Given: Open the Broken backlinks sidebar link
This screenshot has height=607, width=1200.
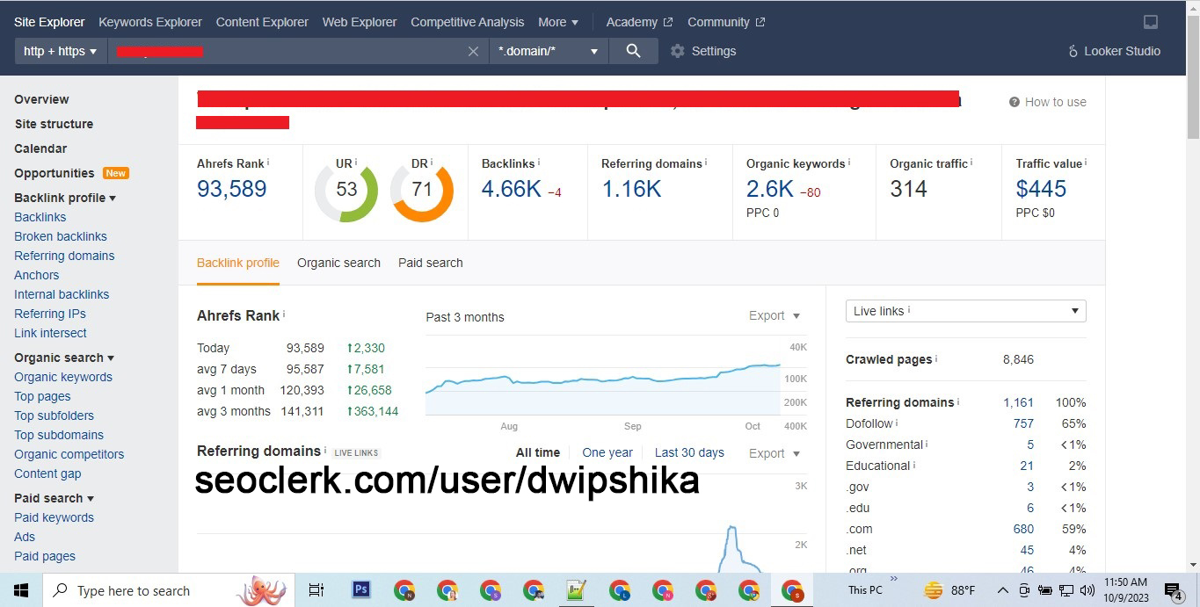Looking at the screenshot, I should pyautogui.click(x=61, y=236).
